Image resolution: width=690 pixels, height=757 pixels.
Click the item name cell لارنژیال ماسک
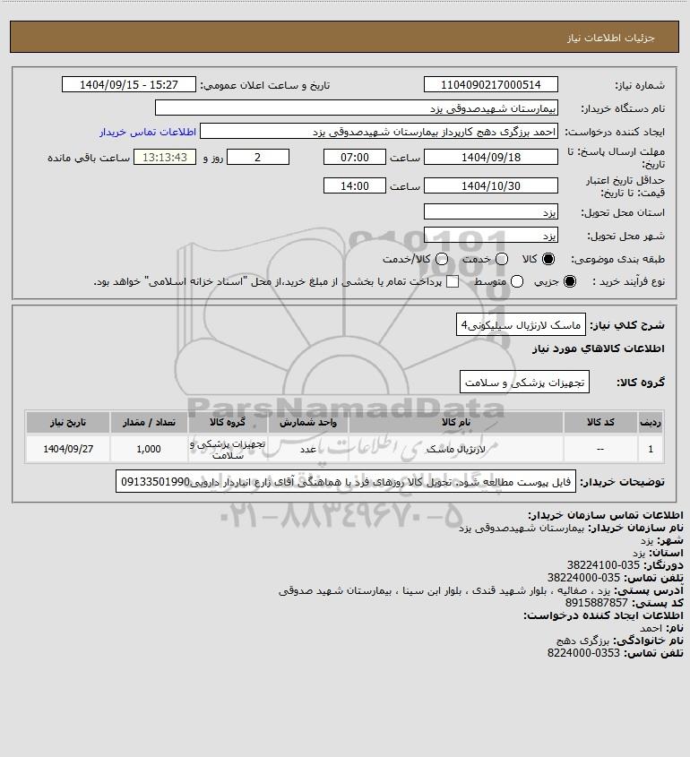coord(455,449)
